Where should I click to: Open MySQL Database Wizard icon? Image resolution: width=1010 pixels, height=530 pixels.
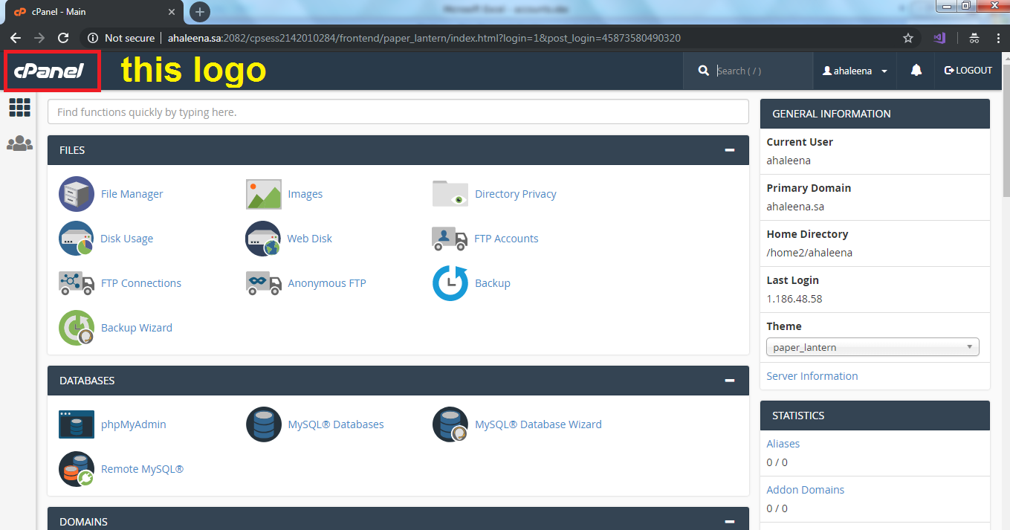click(x=450, y=424)
